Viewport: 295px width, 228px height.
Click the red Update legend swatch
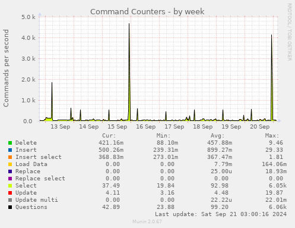[x=10, y=193]
